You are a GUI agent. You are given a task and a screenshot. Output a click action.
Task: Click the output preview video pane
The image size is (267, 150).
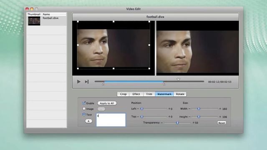point(197,48)
